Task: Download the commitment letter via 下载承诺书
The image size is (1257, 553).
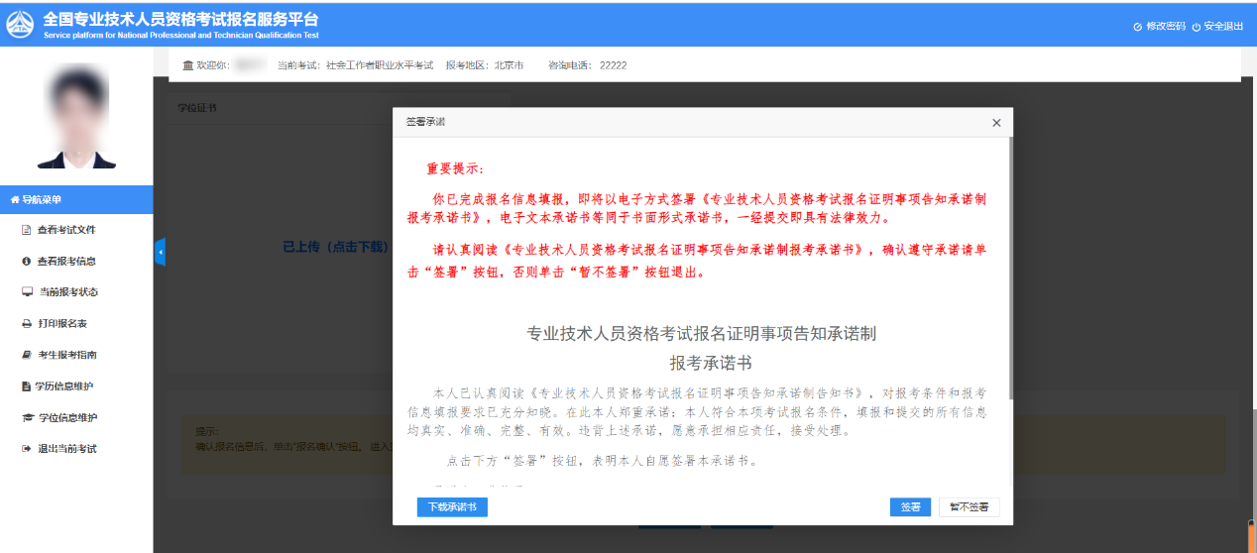Action: [x=452, y=507]
